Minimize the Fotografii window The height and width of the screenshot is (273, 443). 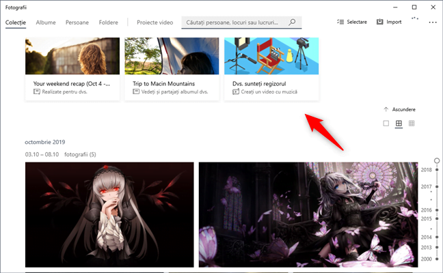point(395,7)
